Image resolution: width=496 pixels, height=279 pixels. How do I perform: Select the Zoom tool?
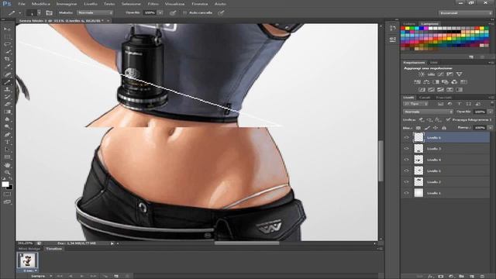7,172
